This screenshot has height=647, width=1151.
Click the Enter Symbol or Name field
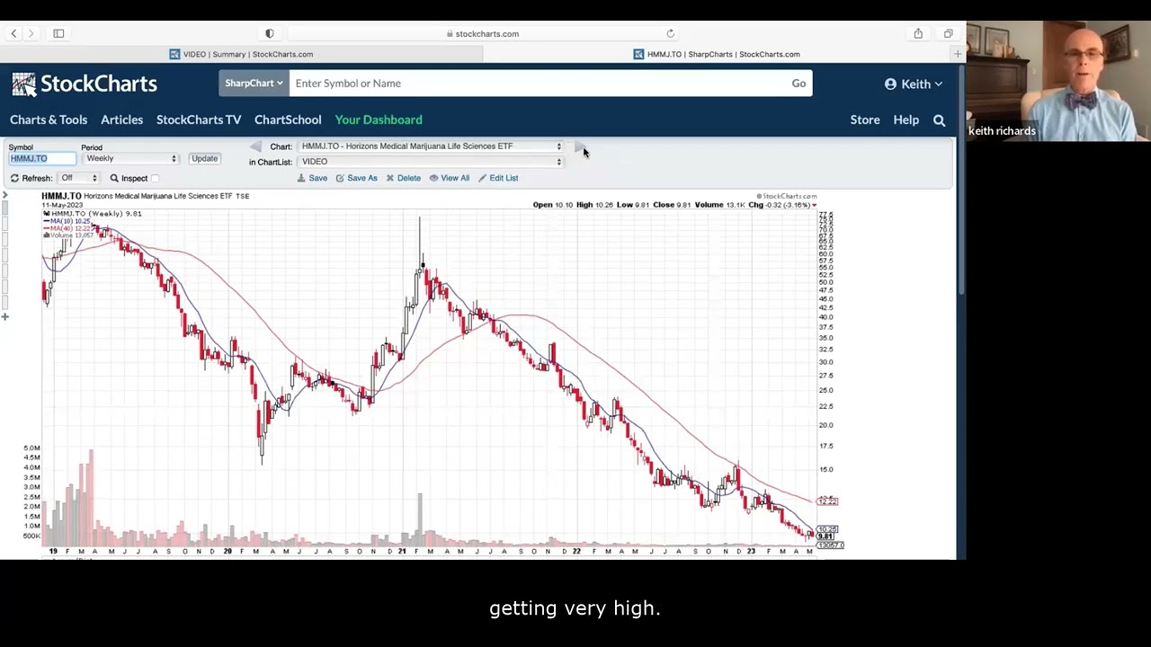click(538, 83)
